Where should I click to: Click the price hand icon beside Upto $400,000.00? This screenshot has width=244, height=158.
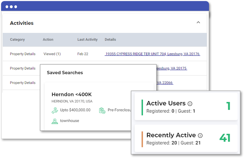click(55, 110)
